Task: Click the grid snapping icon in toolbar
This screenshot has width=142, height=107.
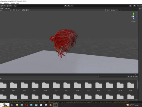Action: (15, 6)
